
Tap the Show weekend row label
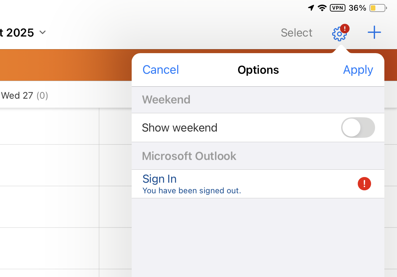180,128
